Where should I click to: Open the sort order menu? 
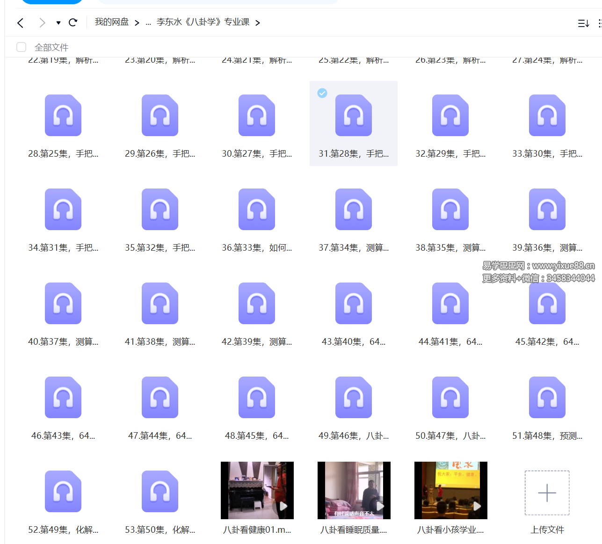[583, 23]
